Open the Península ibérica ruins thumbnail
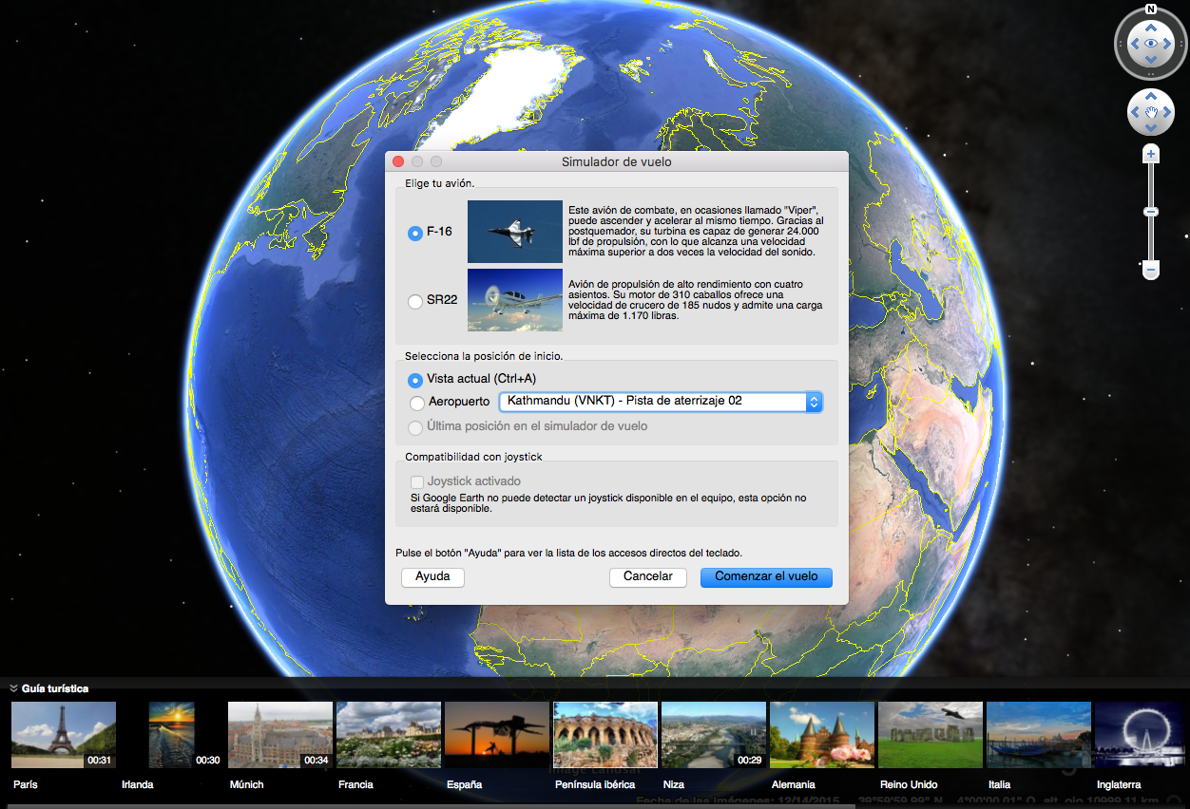The width and height of the screenshot is (1190, 809). tap(605, 735)
